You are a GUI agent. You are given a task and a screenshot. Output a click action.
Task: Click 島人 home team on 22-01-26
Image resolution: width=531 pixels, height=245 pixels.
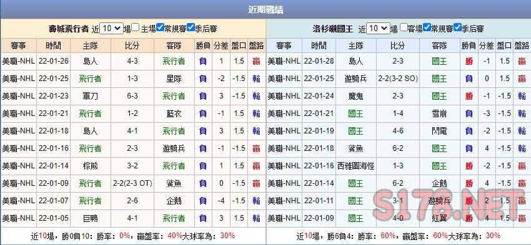coord(91,61)
